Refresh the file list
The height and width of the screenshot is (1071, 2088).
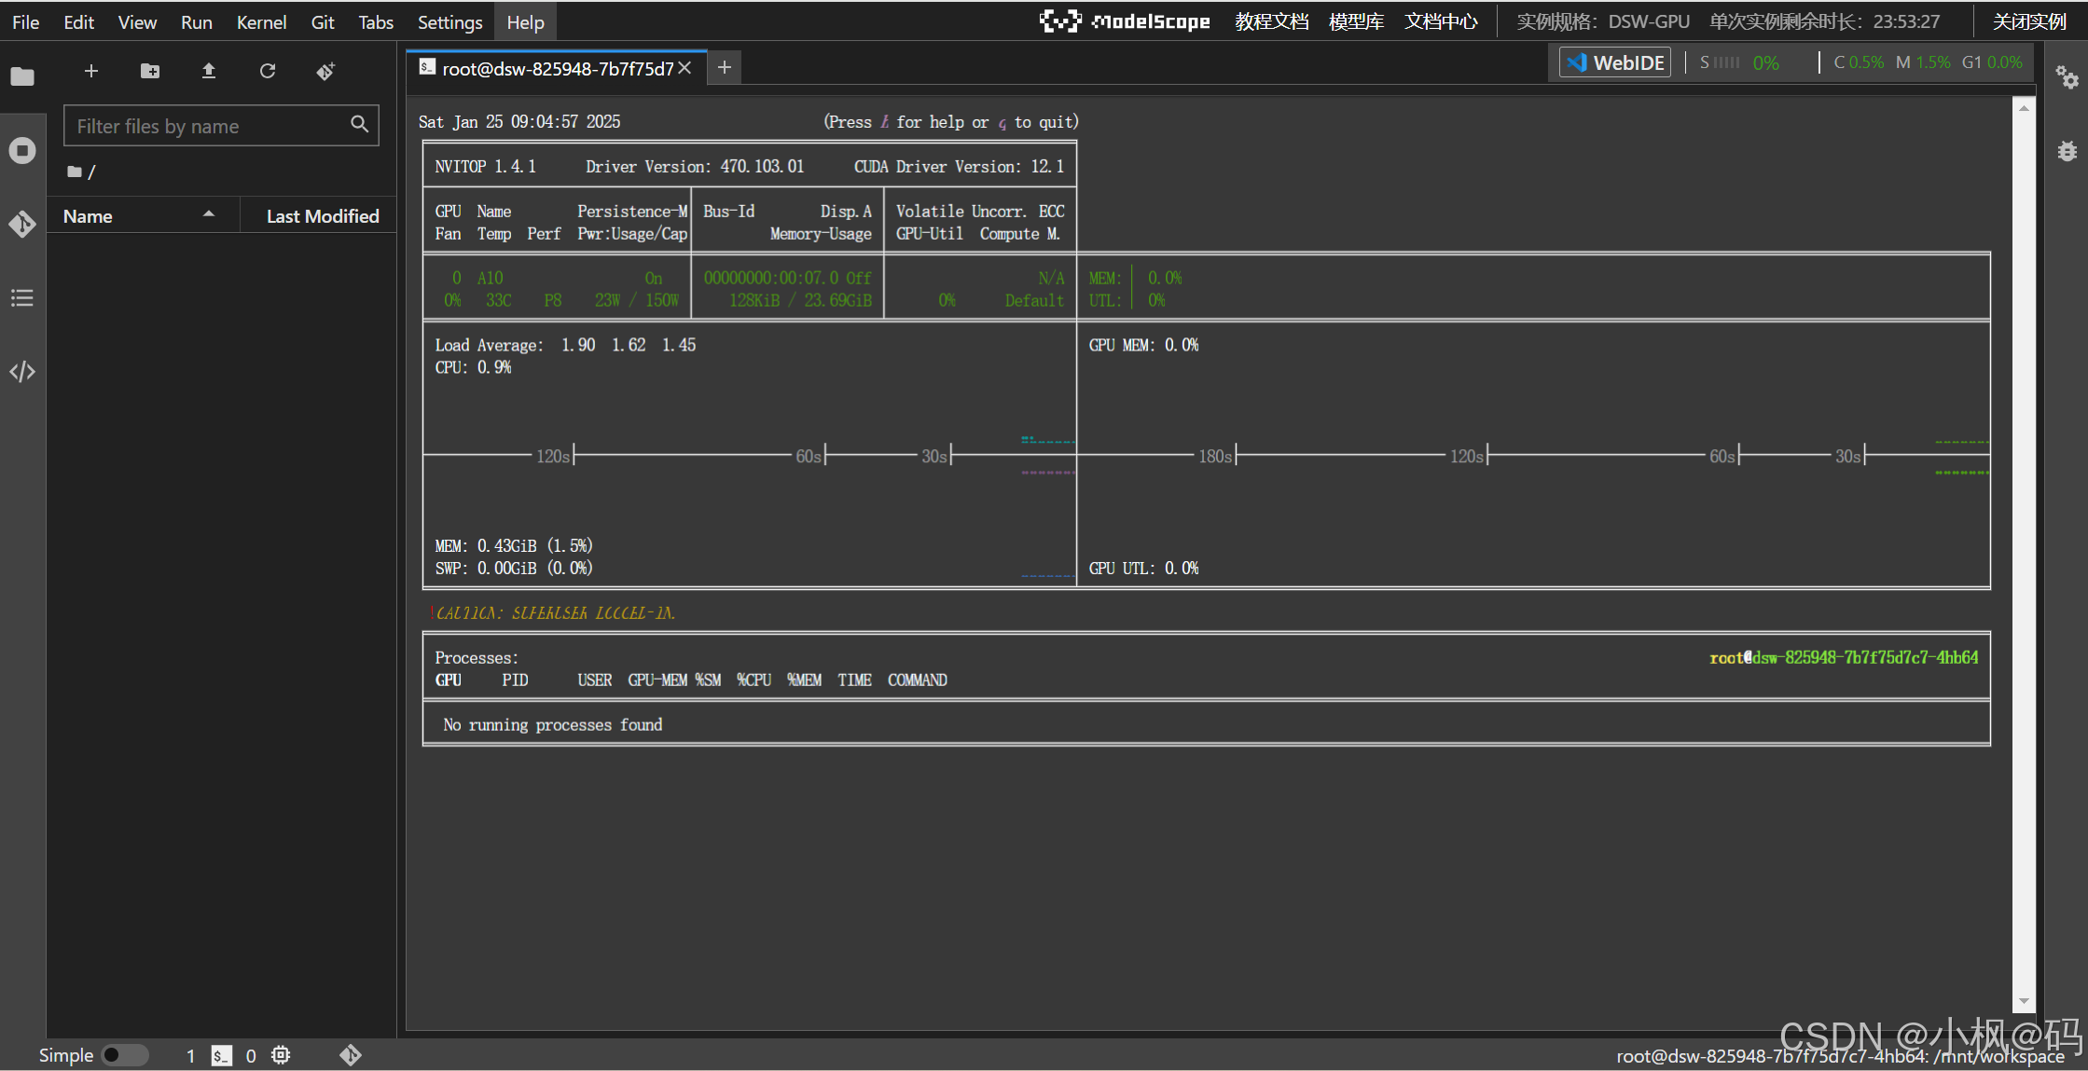tap(268, 71)
